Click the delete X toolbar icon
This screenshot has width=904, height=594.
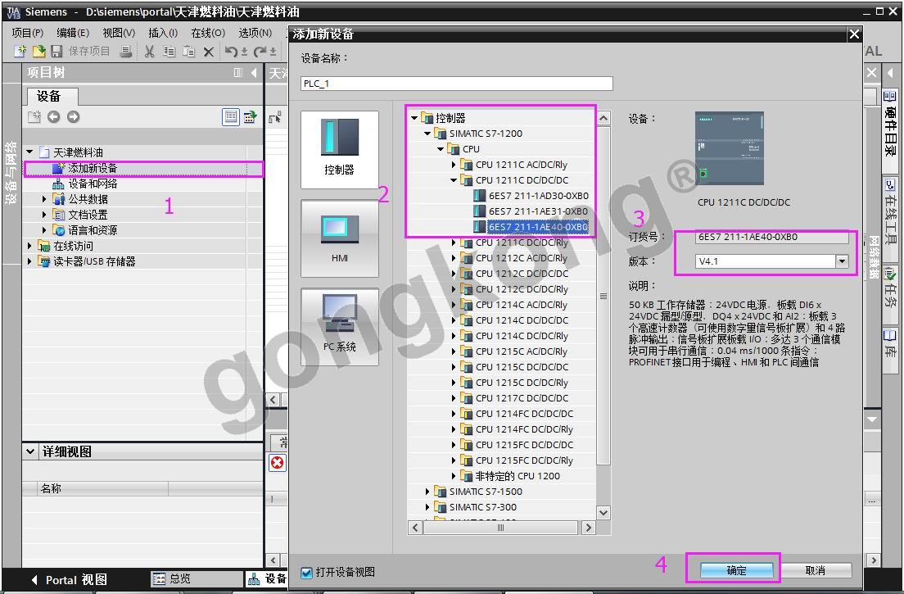tap(208, 52)
